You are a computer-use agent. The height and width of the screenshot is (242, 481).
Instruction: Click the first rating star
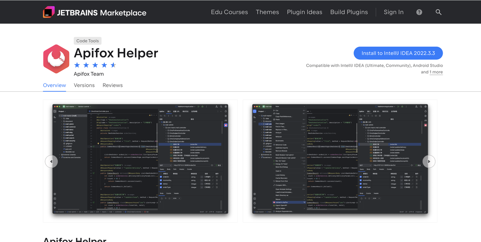click(x=76, y=65)
